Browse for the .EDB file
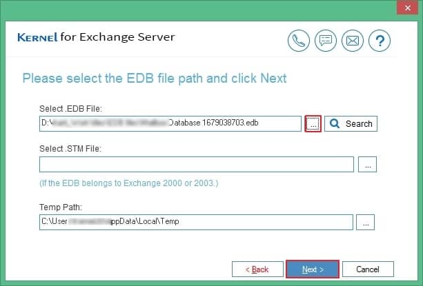This screenshot has width=423, height=286. (x=313, y=123)
